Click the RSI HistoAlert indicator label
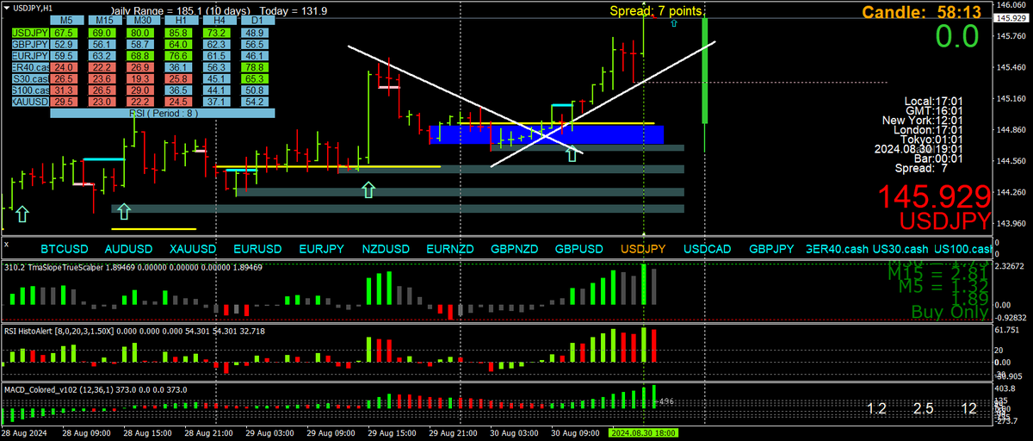Viewport: 1033px width, 441px height. (133, 331)
